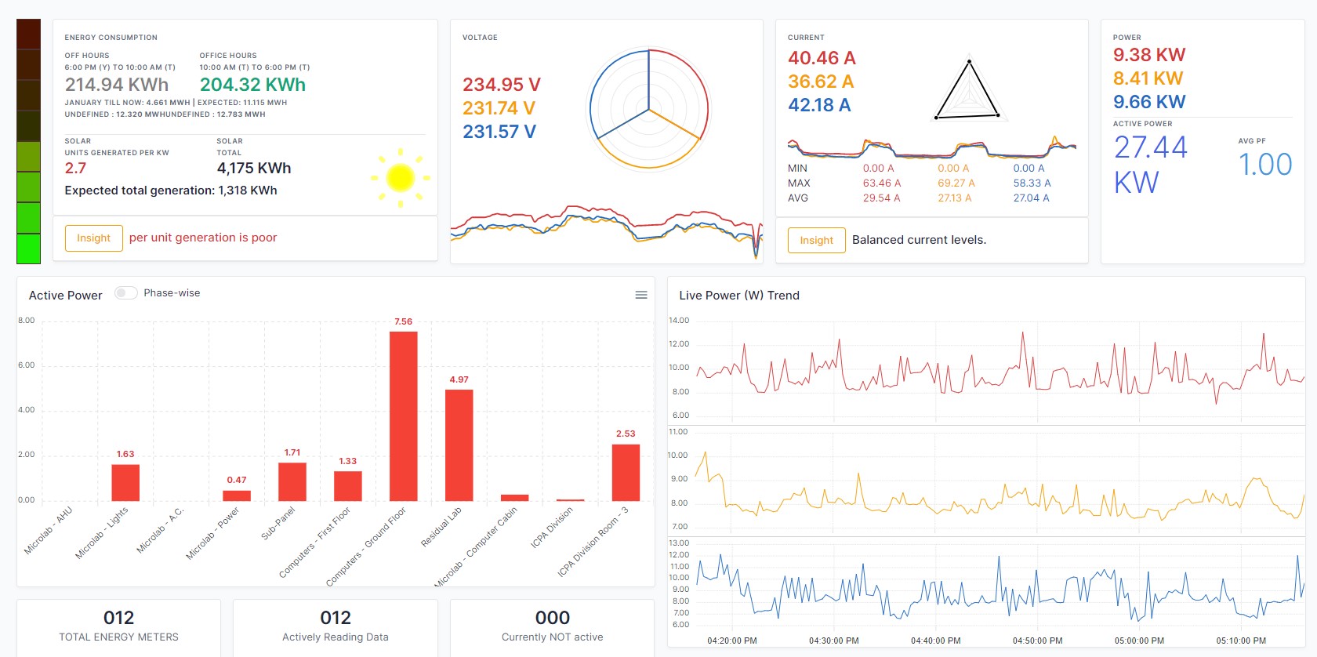Screen dimensions: 1317x657
Task: Select the Computers - First Floor 1.33 bar
Action: 348,486
